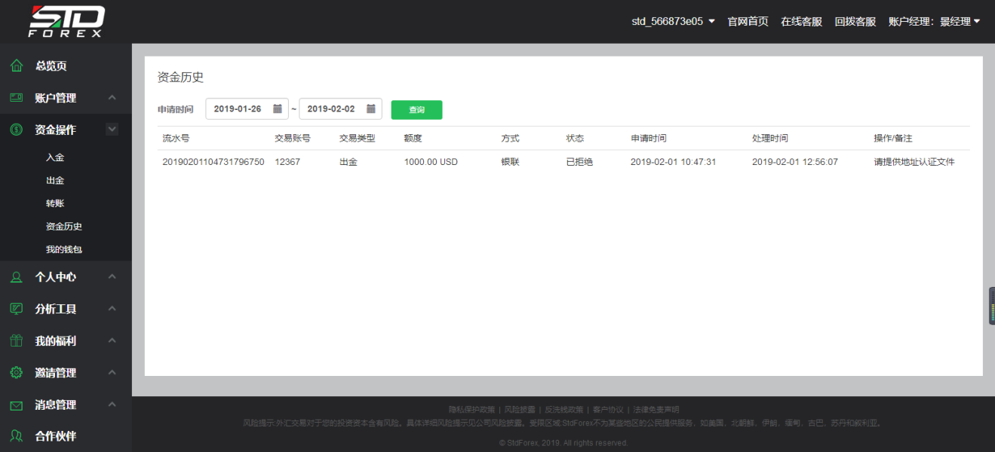
Task: Collapse the 资金操作 menu section
Action: point(112,130)
